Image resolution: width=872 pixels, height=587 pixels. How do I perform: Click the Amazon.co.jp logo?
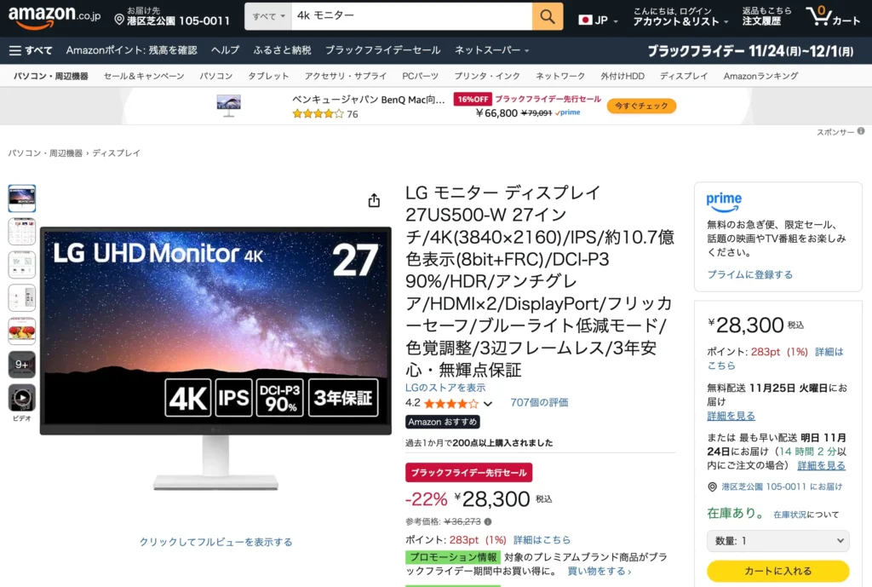coord(54,16)
